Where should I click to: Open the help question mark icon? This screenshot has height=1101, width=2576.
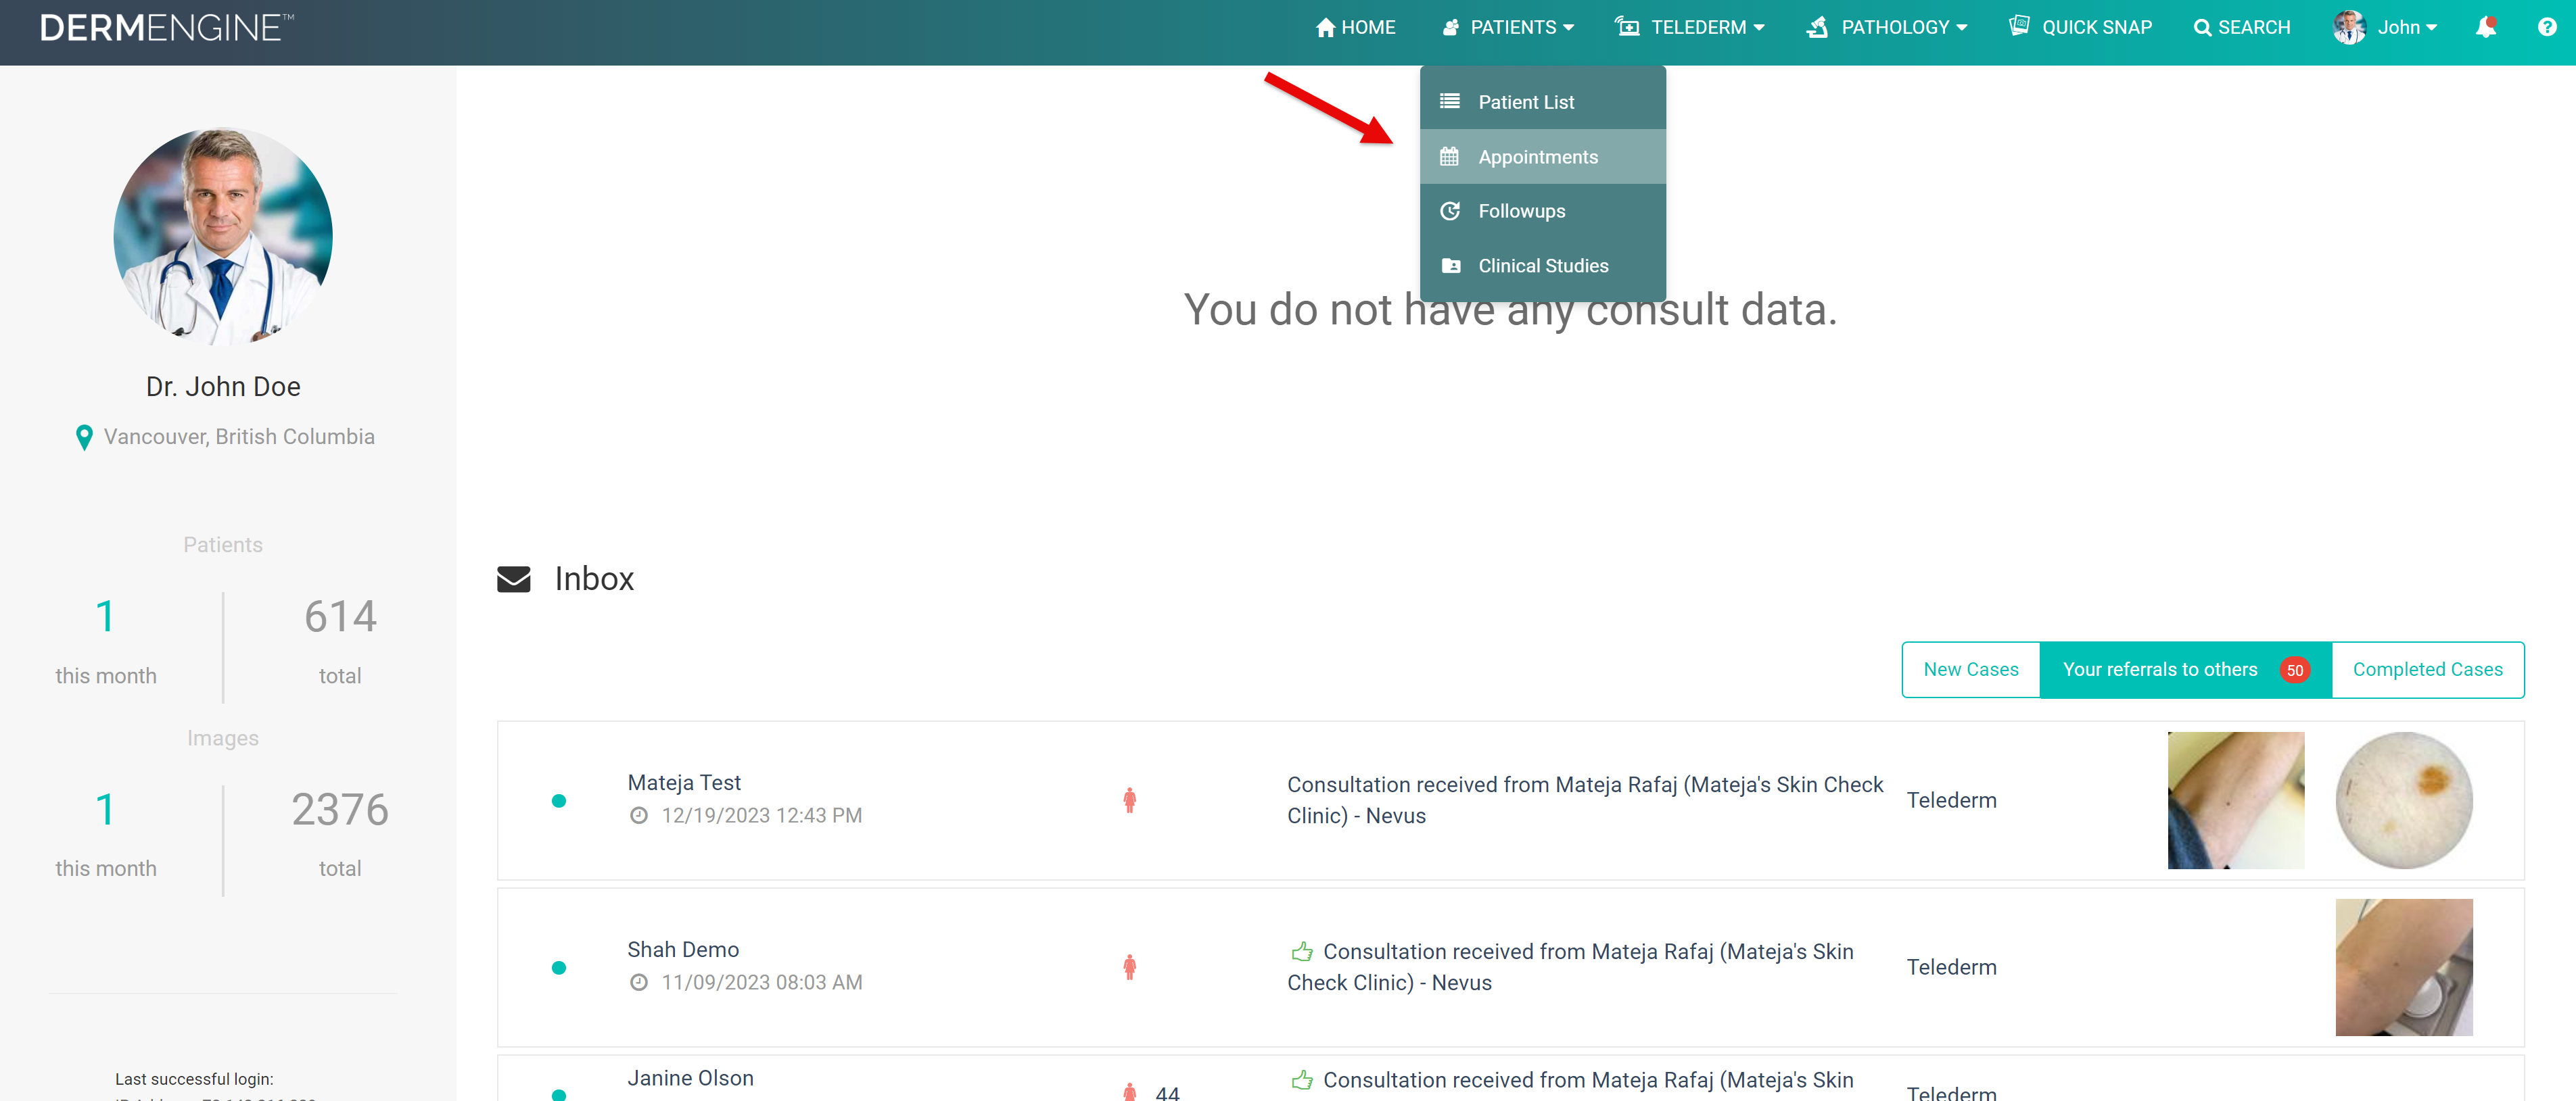coord(2547,27)
